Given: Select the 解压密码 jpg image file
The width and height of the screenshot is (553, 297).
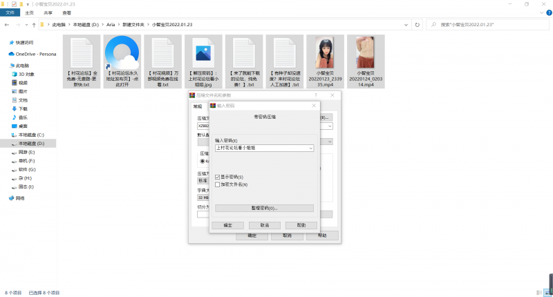Looking at the screenshot, I should coord(203,64).
